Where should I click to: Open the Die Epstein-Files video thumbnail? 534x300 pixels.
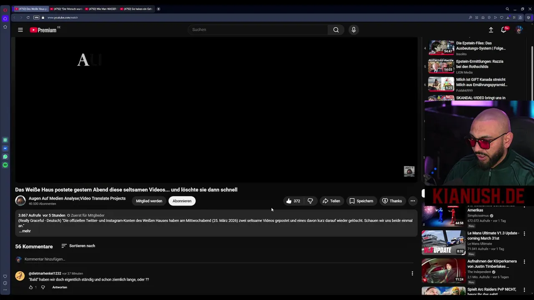click(x=441, y=48)
